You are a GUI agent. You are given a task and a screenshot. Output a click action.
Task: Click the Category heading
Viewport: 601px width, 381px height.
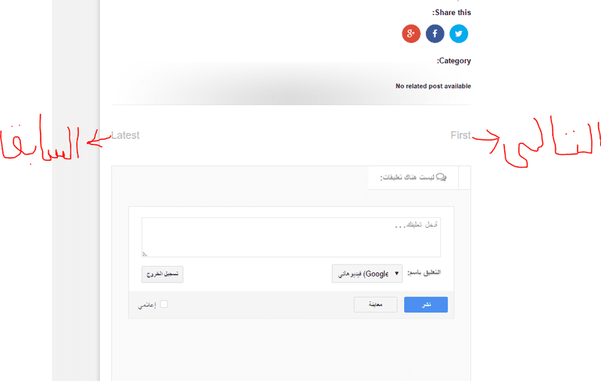point(454,61)
